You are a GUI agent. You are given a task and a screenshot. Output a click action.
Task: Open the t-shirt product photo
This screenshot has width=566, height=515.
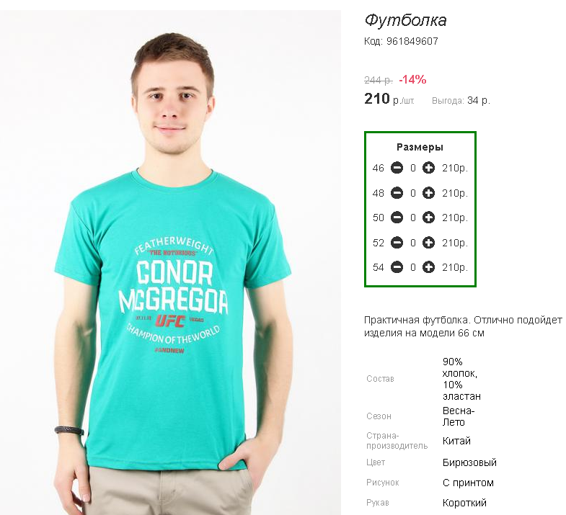coord(170,263)
